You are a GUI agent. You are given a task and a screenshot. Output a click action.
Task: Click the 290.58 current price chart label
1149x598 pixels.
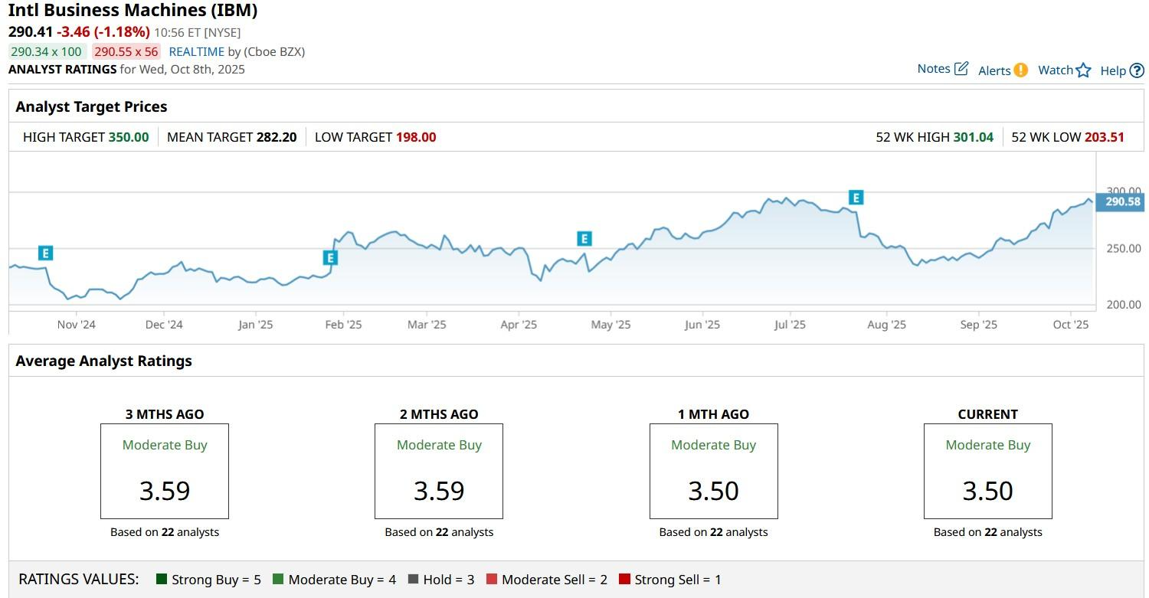click(x=1121, y=202)
